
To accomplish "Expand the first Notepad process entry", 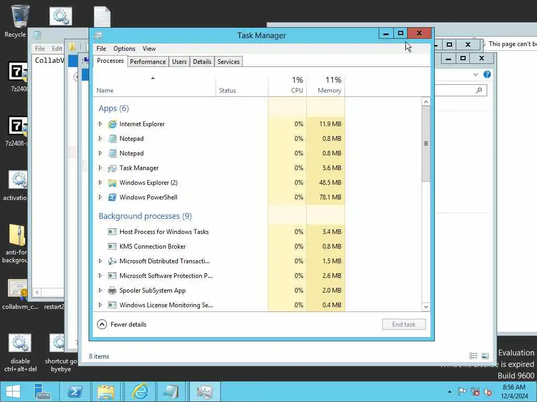I will click(x=100, y=139).
